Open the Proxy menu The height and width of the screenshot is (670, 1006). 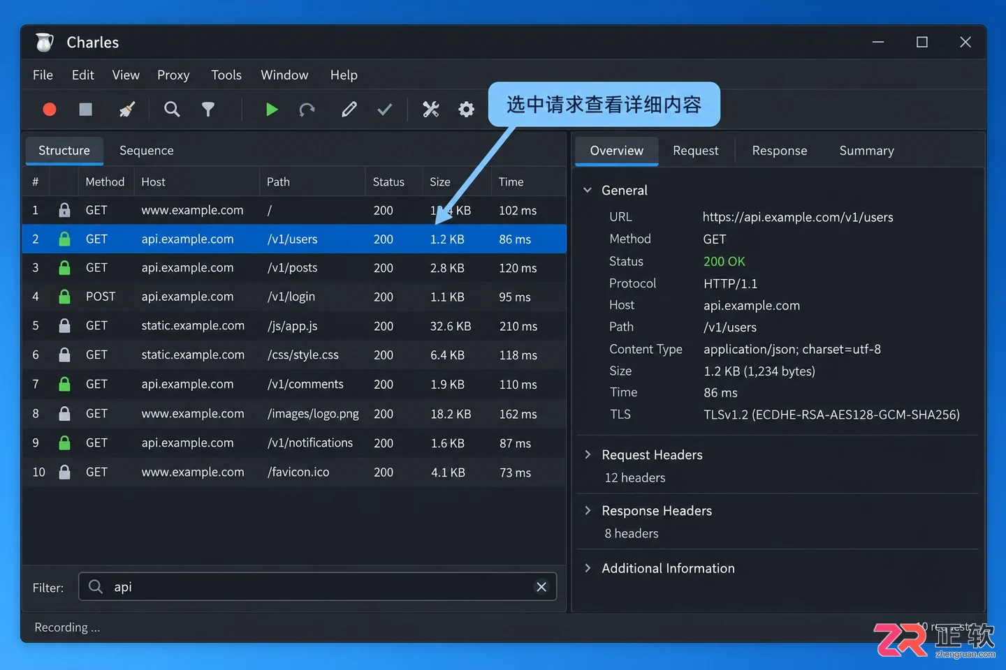click(173, 75)
